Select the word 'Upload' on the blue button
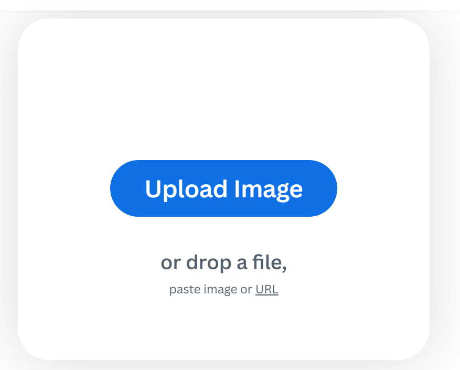460x370 pixels. point(186,189)
